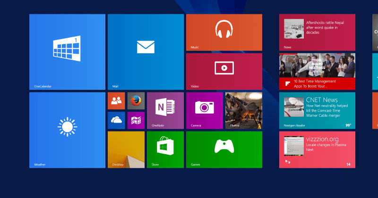Open the 10 Best Time Management Apps tile
378x198 pixels.
[317, 71]
